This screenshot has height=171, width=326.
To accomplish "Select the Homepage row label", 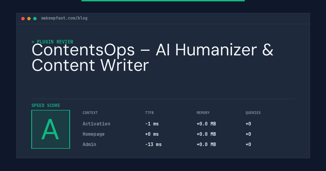I will click(93, 134).
